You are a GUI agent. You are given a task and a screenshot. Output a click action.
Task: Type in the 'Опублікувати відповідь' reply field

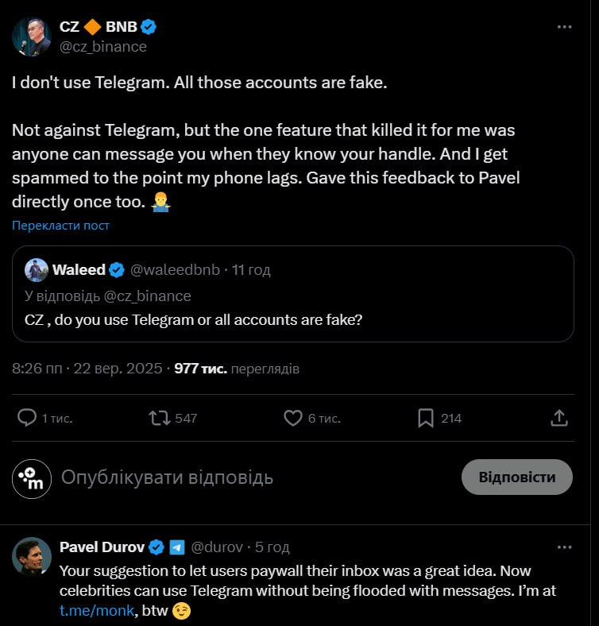(238, 477)
